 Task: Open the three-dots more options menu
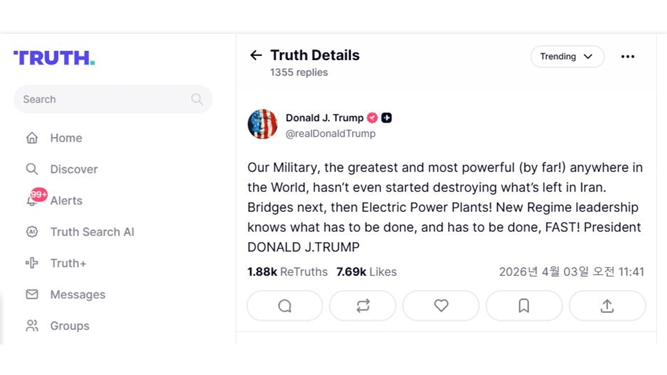click(628, 57)
